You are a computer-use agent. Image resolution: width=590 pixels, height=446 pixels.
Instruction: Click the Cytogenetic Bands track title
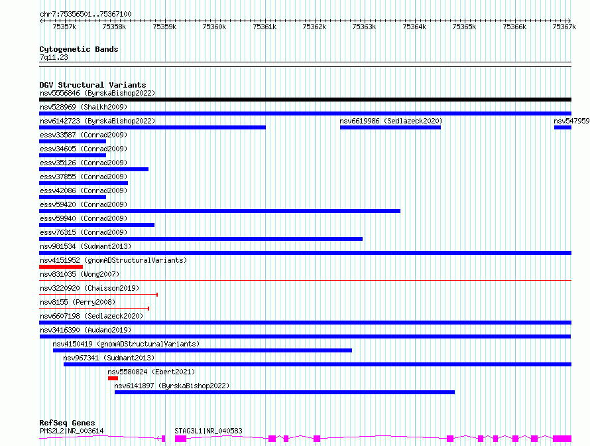[x=79, y=49]
